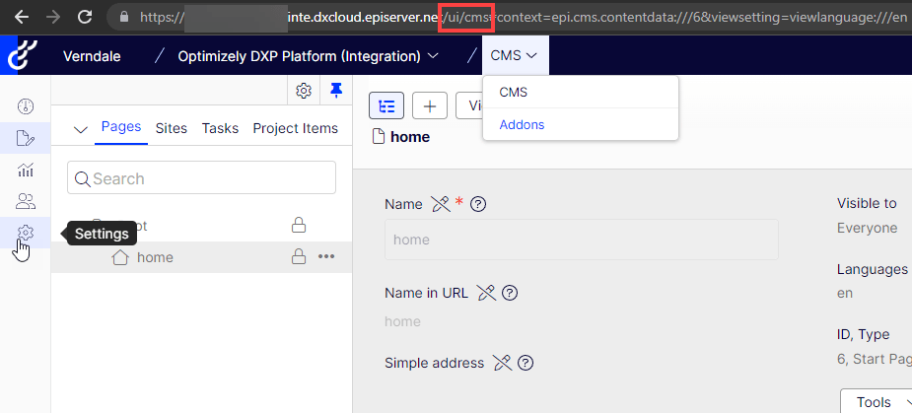Toggle the blue pin icon
This screenshot has width=912, height=413.
point(336,90)
